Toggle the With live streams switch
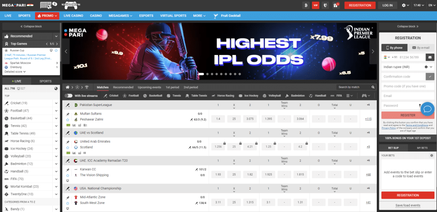 (69, 96)
